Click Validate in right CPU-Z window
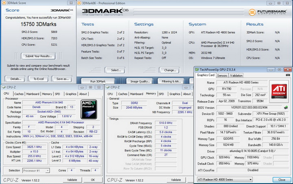 [x=176, y=180]
